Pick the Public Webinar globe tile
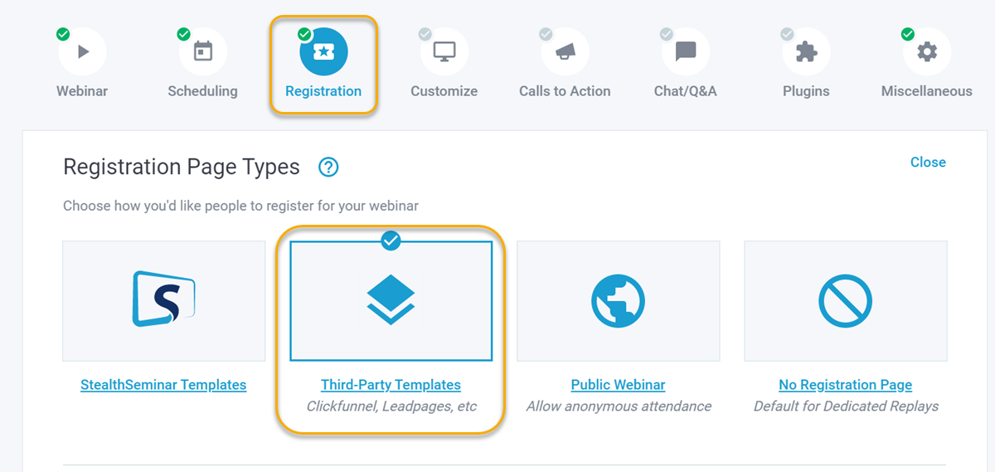The width and height of the screenshot is (995, 472). coord(619,300)
